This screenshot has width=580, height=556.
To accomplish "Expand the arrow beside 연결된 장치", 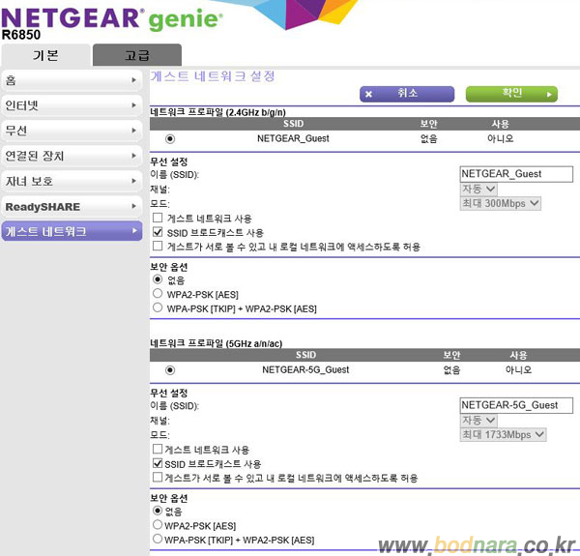I will (134, 156).
